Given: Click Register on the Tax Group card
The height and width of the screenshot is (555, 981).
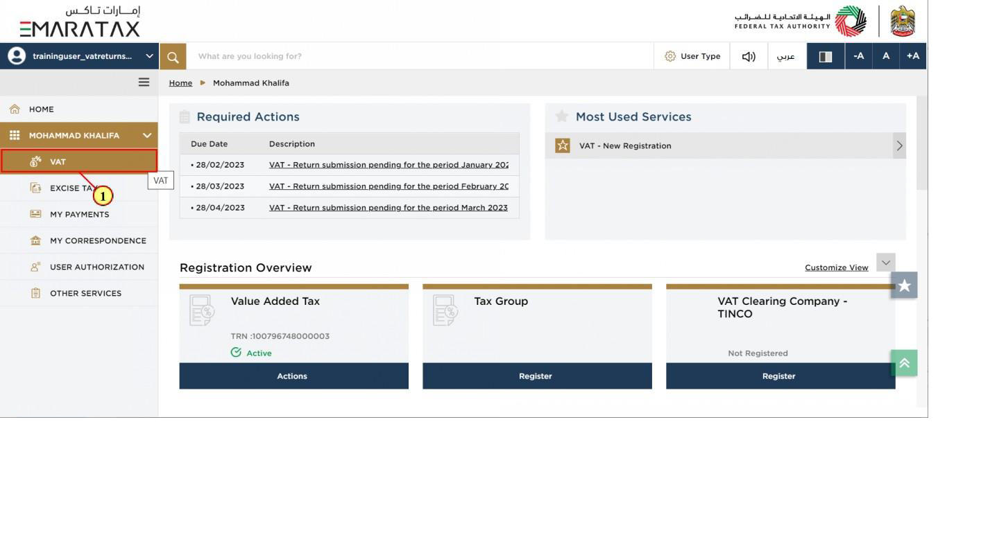Looking at the screenshot, I should tap(537, 376).
